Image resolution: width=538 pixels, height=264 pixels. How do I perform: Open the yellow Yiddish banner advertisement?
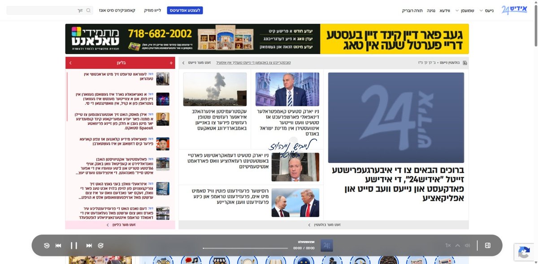[395, 39]
